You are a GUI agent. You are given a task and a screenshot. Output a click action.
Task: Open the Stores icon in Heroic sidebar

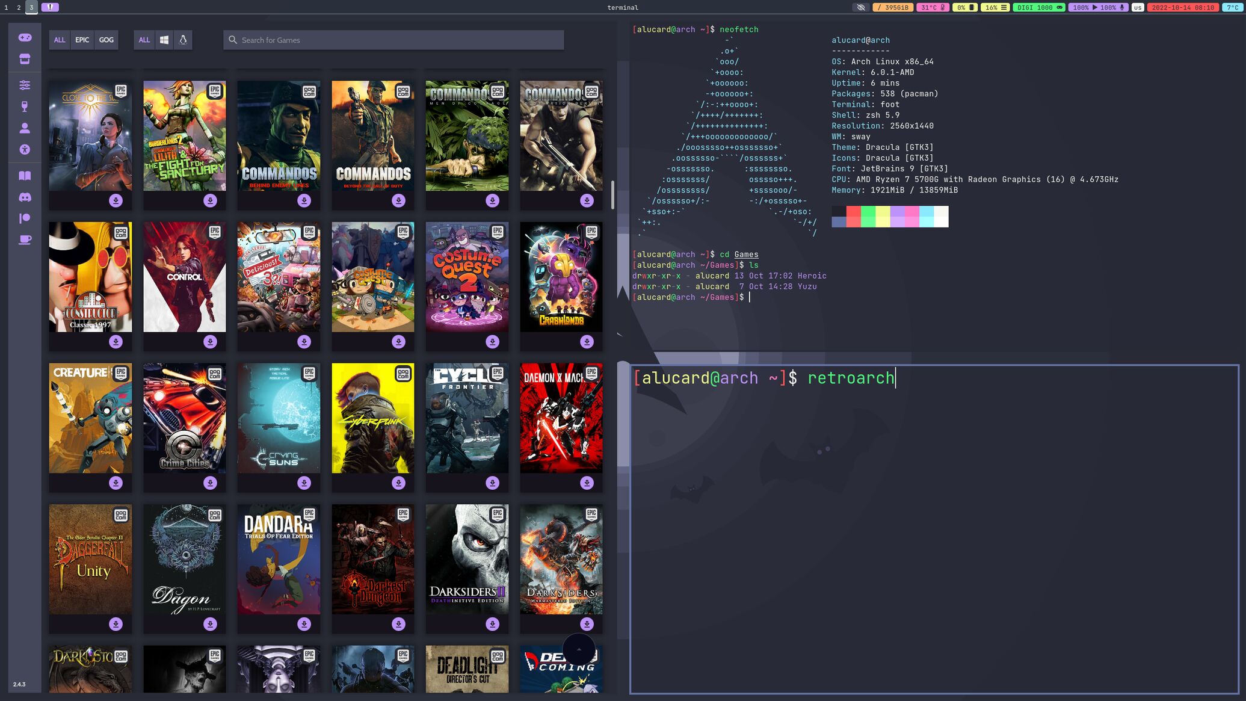coord(25,59)
